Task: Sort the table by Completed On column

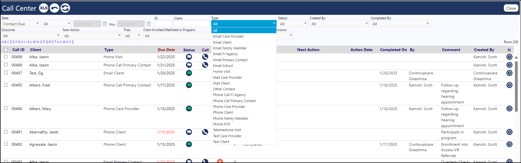Action: [x=394, y=50]
